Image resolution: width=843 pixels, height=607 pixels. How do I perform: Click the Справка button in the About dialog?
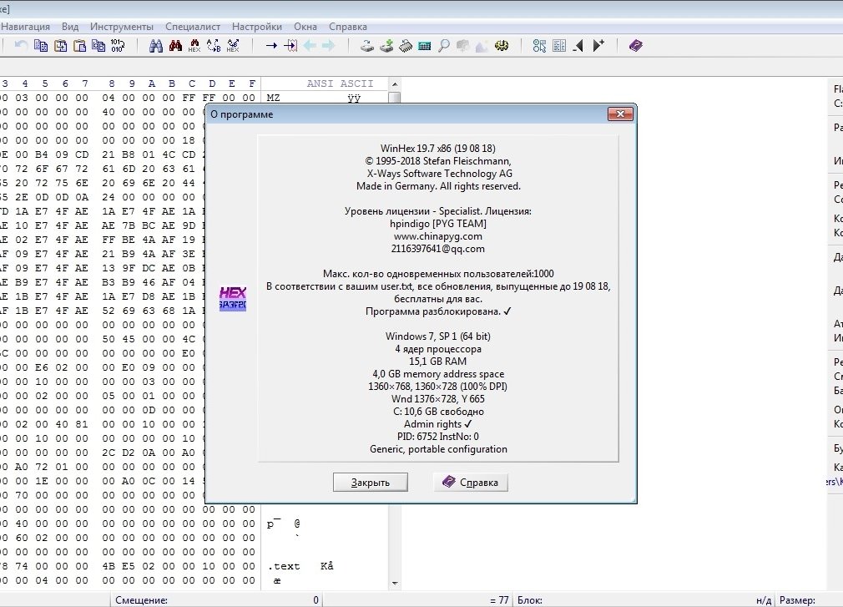(471, 483)
